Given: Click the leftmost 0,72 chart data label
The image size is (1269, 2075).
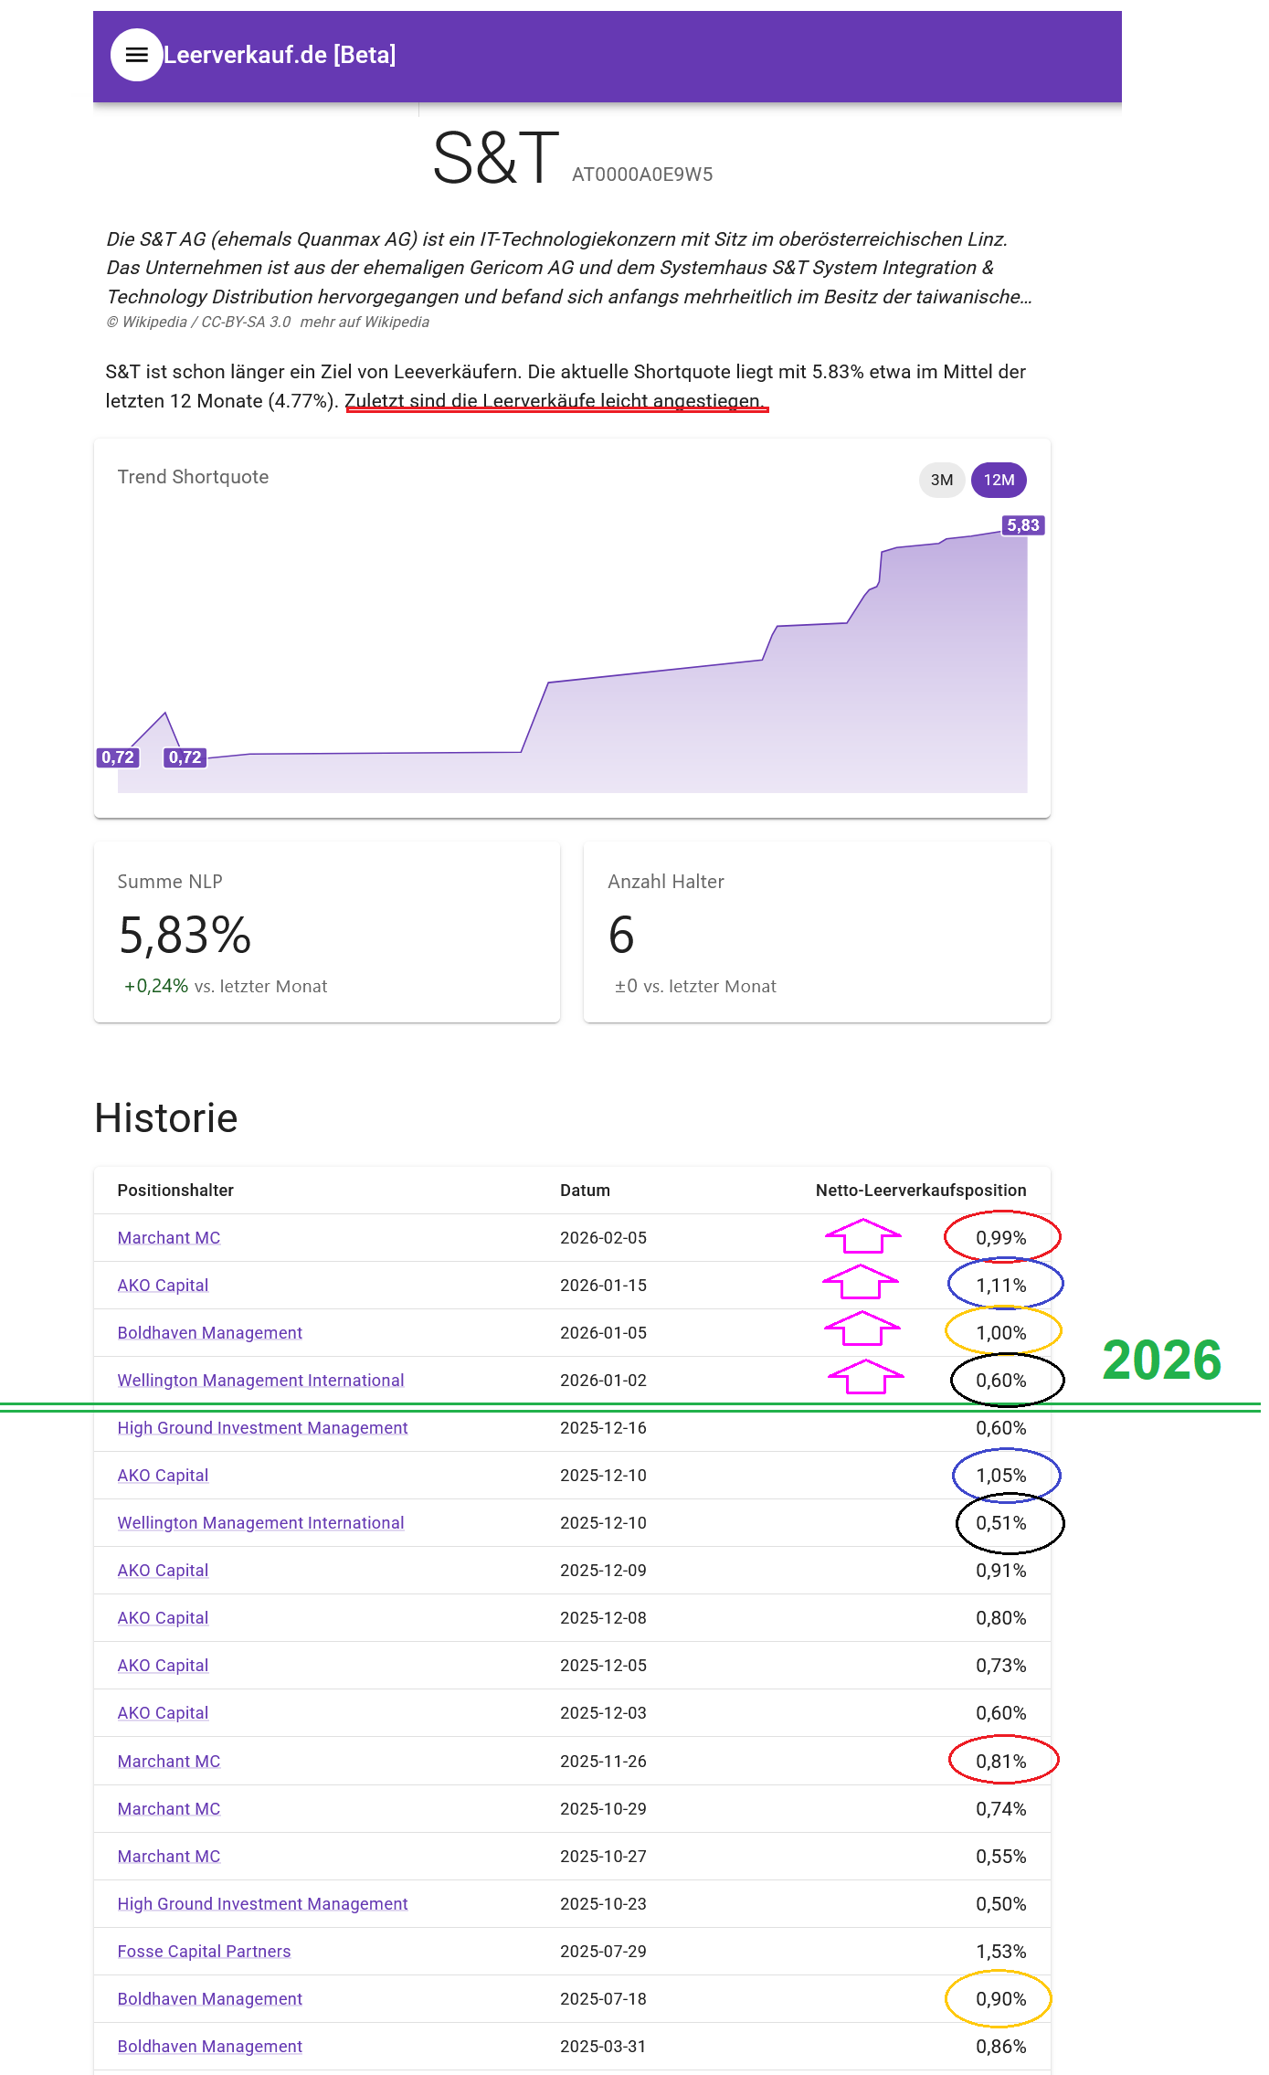Looking at the screenshot, I should [x=118, y=757].
